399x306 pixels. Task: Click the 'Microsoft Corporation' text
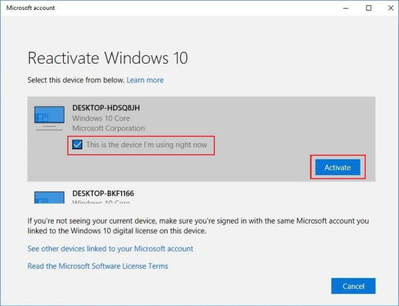point(108,129)
